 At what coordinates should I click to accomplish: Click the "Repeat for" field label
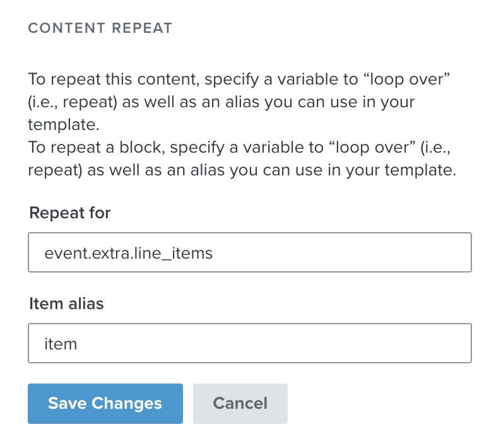click(70, 213)
